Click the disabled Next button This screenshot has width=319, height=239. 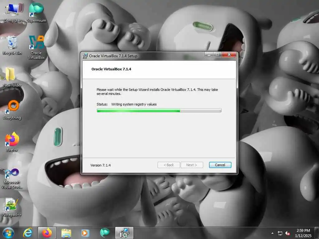tap(192, 165)
